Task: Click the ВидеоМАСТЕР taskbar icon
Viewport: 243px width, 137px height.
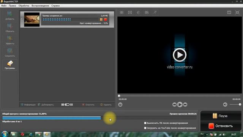Action: coord(47,134)
